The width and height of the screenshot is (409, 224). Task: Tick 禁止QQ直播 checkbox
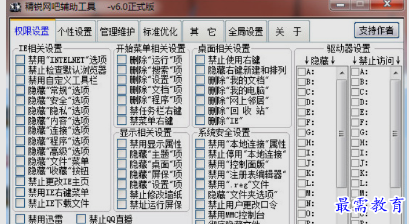(x=81, y=219)
